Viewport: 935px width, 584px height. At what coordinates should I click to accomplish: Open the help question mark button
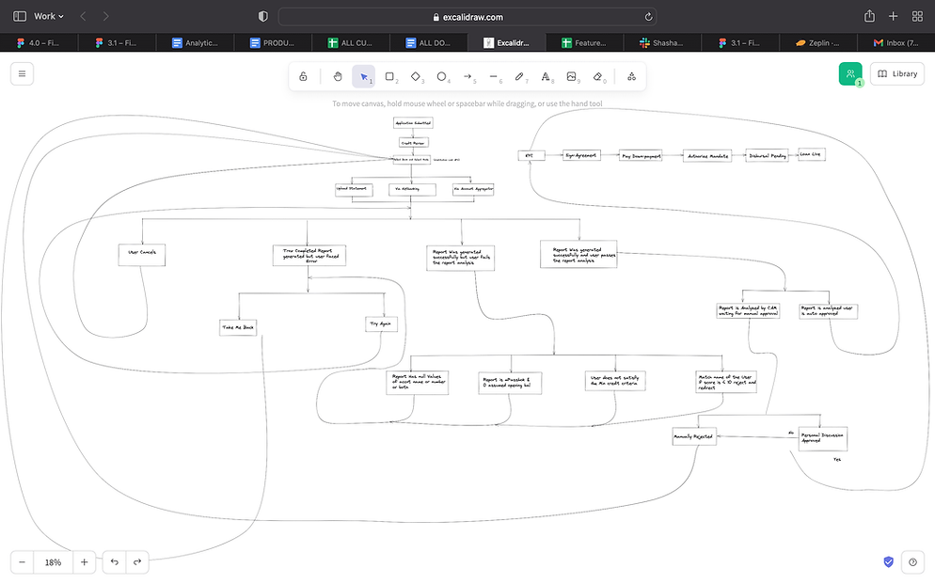(x=912, y=562)
